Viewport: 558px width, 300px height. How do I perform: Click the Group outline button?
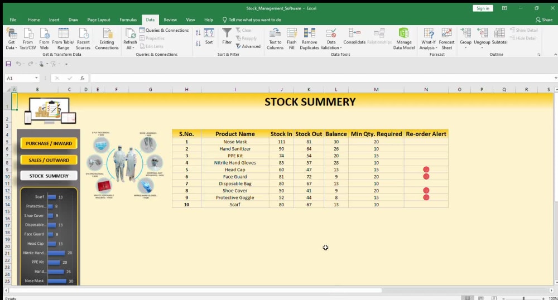[465, 38]
